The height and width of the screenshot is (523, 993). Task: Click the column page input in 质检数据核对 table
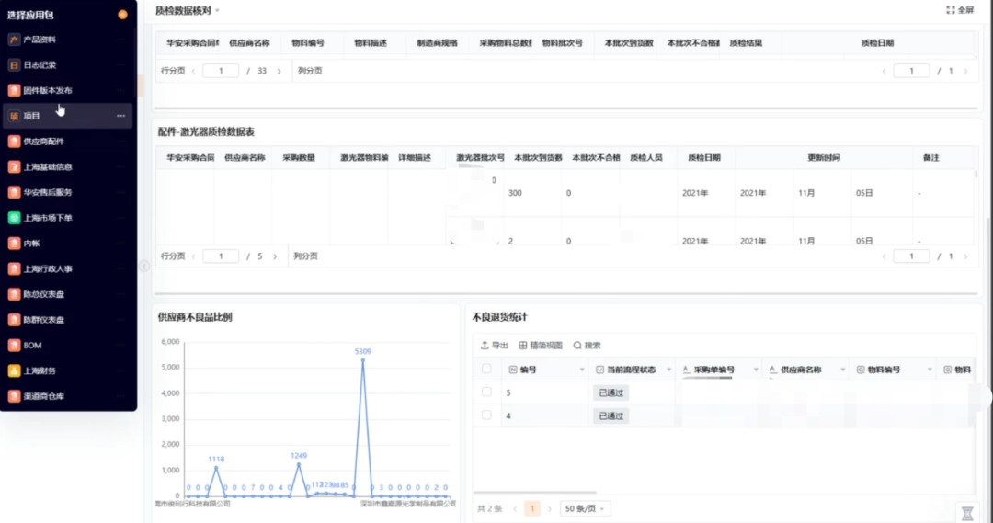click(x=911, y=71)
